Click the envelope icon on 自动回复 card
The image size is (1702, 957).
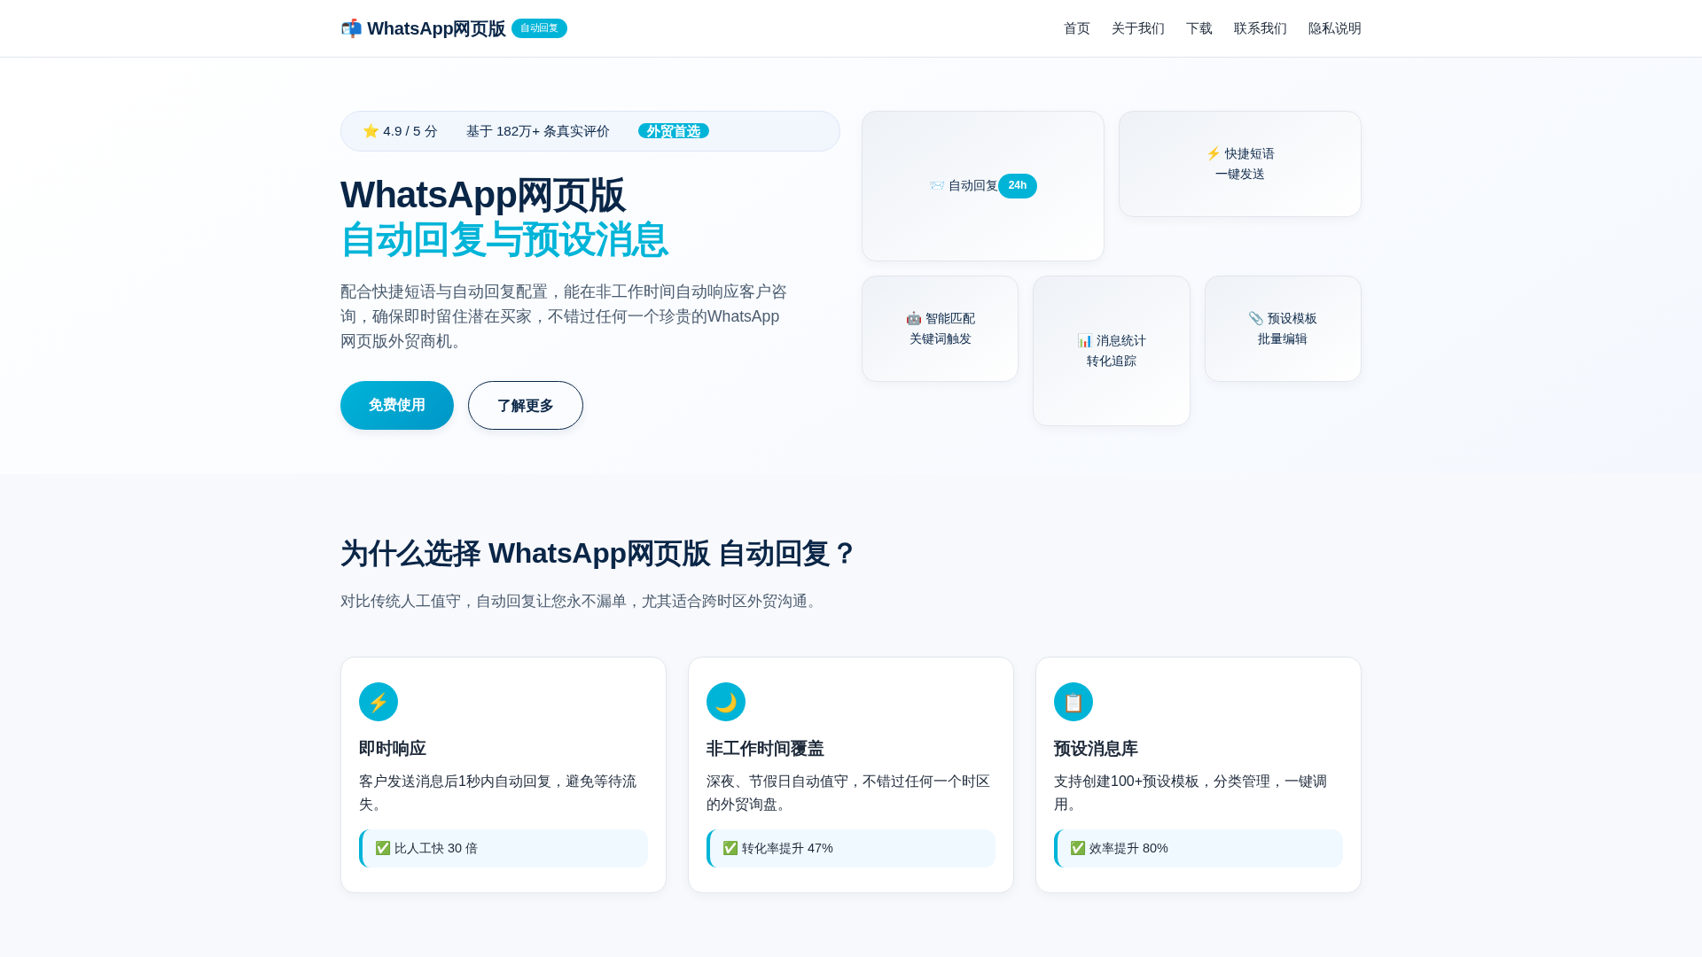(937, 185)
